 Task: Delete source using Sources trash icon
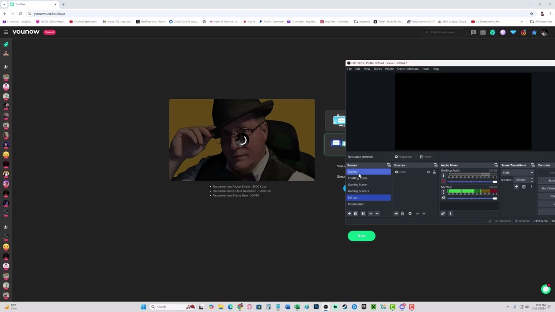coord(402,213)
